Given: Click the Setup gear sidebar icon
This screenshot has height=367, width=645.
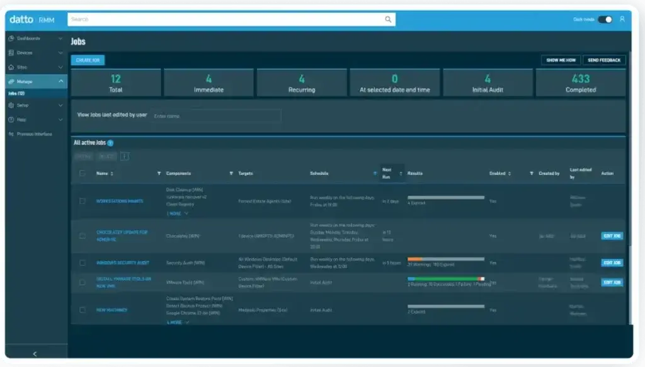Looking at the screenshot, I should tap(11, 105).
